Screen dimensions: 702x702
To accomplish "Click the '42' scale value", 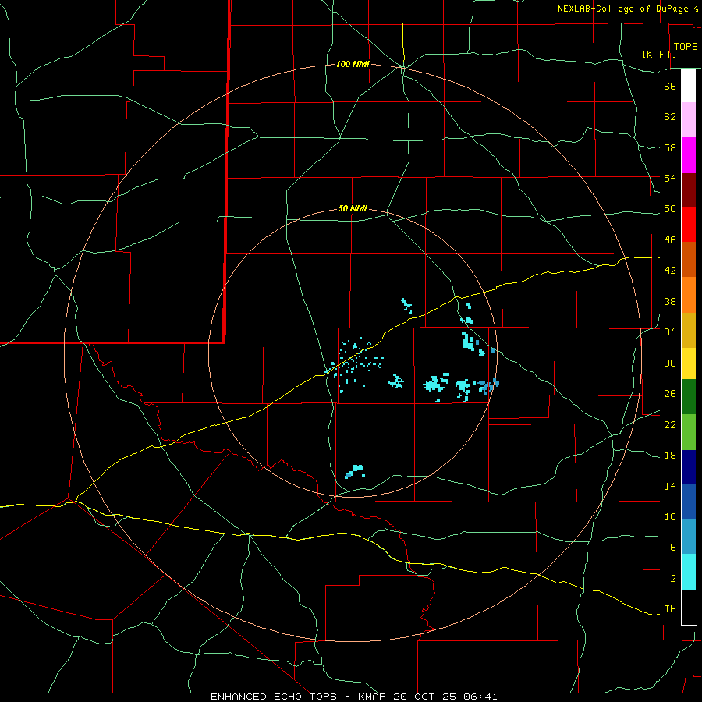I will tap(670, 271).
